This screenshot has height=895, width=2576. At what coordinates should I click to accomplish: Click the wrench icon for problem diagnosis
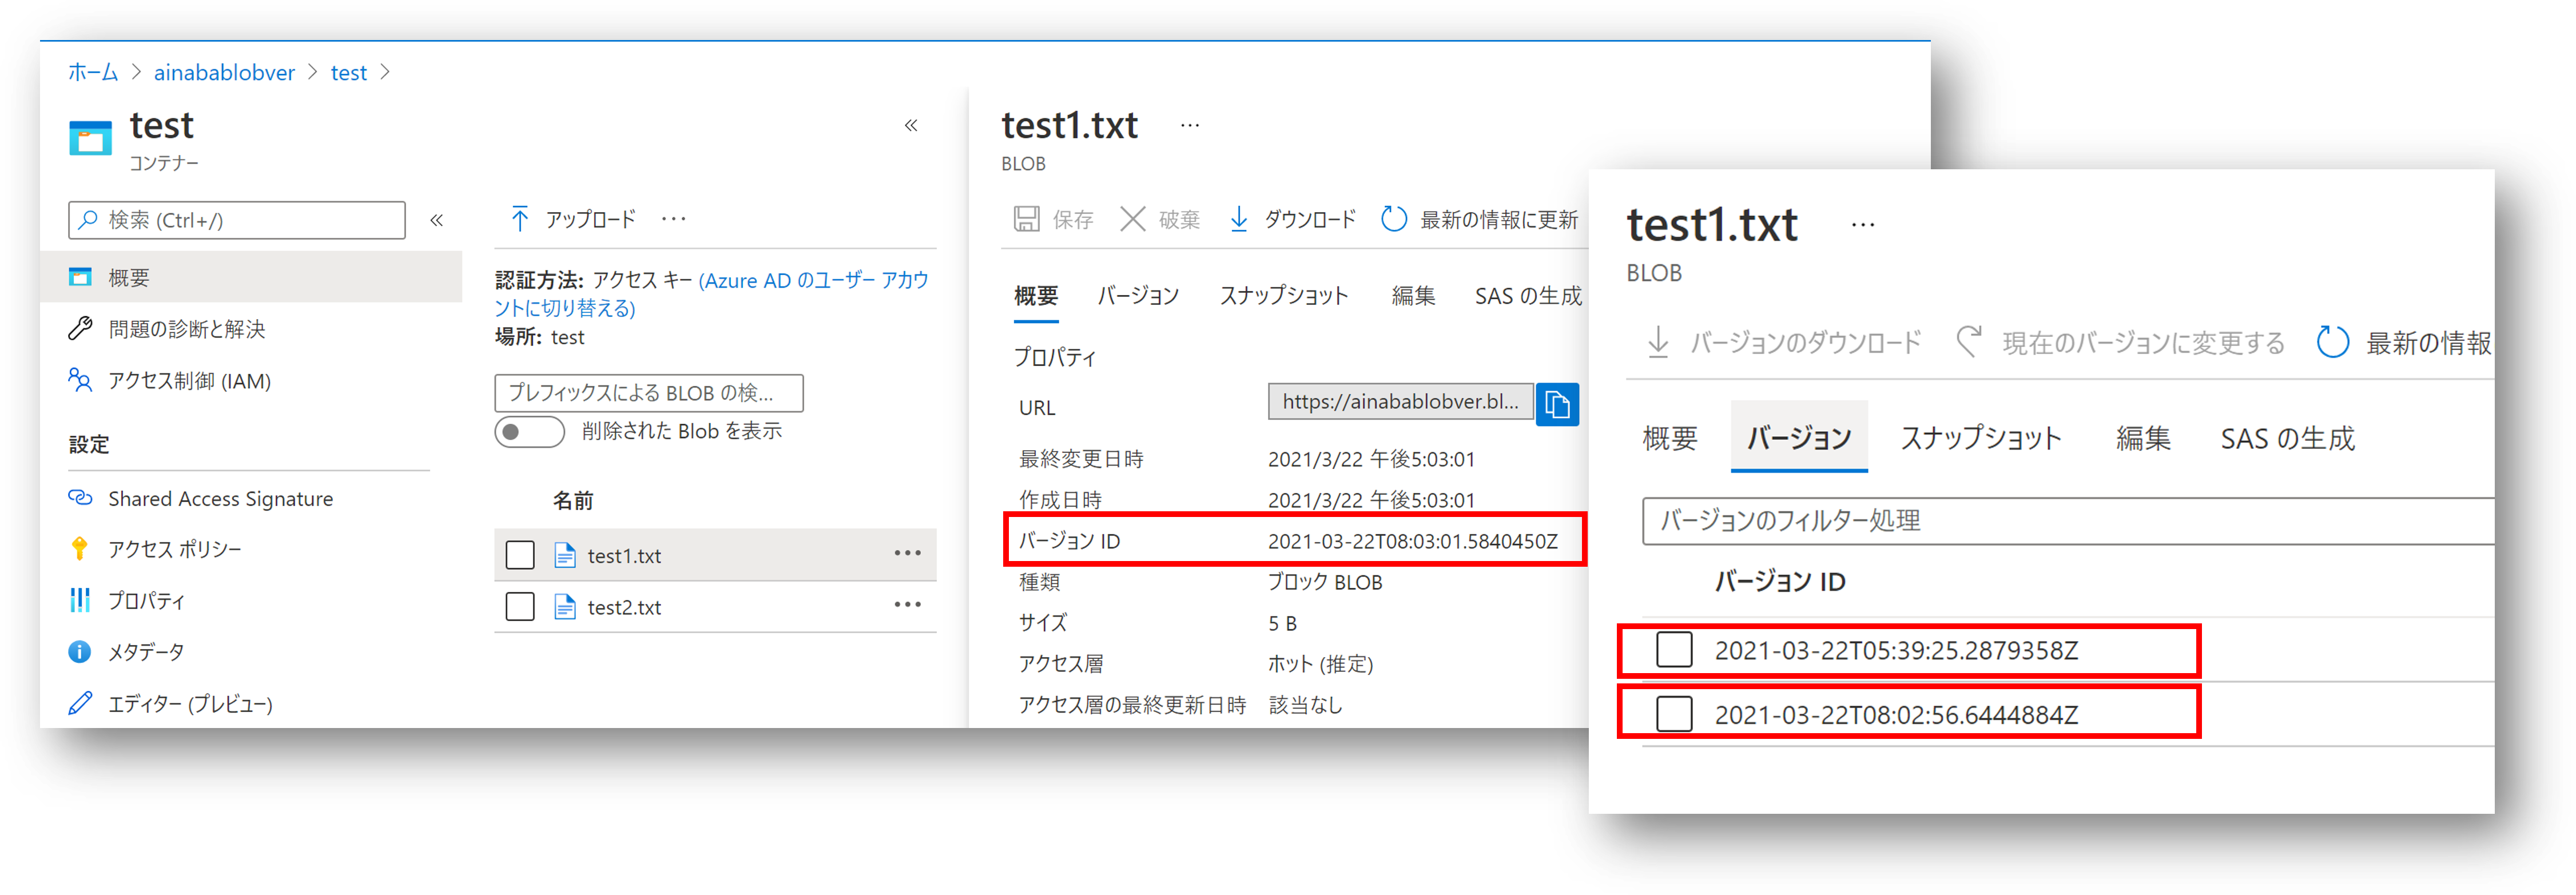point(80,329)
